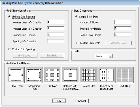
Task: Select Two Way or Ribbed Slab icon
Action: pyautogui.click(x=107, y=75)
